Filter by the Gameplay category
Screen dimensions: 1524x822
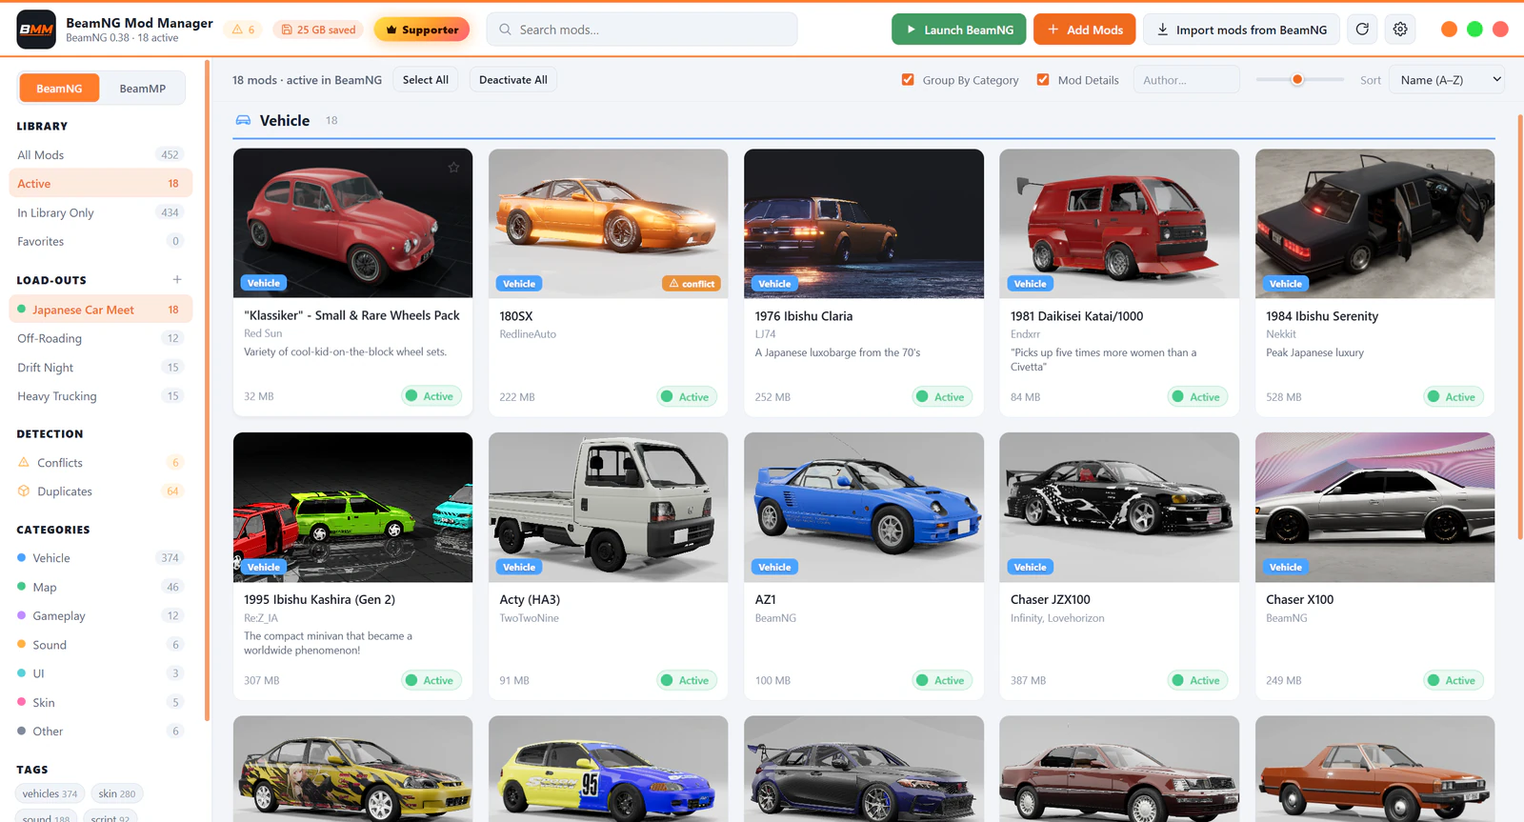[x=100, y=616]
